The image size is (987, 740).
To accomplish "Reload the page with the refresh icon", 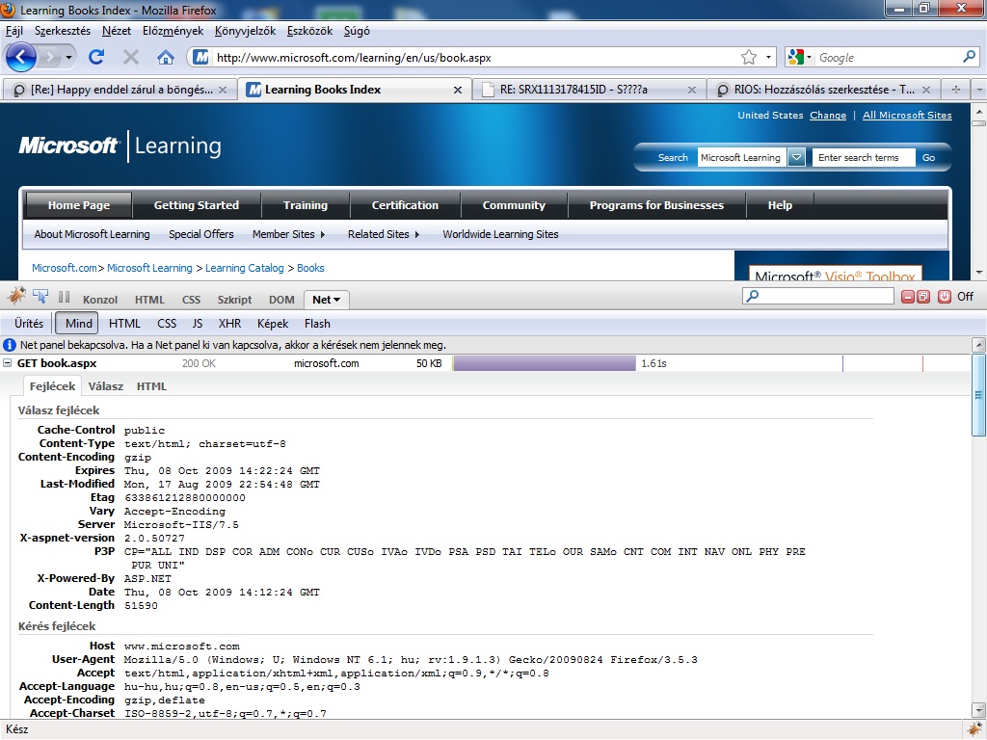I will pos(96,57).
